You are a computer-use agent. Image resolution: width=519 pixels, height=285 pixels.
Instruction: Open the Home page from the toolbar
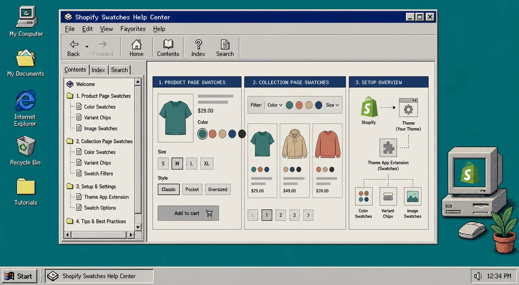(x=136, y=44)
